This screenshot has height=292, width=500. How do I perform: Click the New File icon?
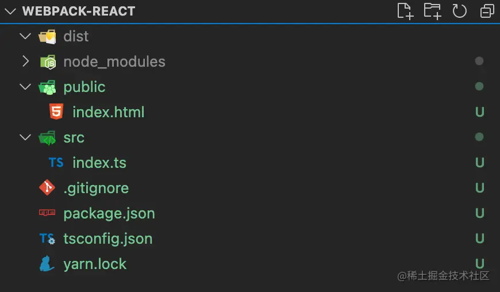pyautogui.click(x=405, y=11)
